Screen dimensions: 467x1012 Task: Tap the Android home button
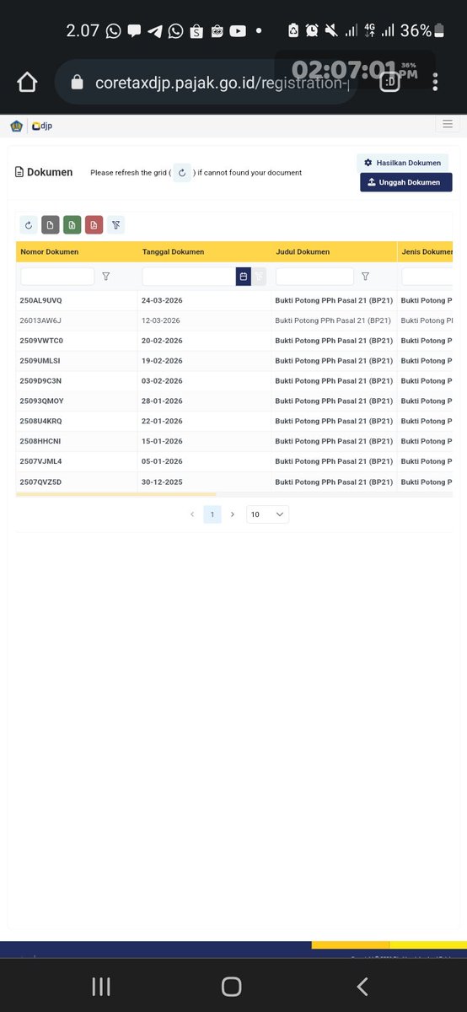click(232, 986)
